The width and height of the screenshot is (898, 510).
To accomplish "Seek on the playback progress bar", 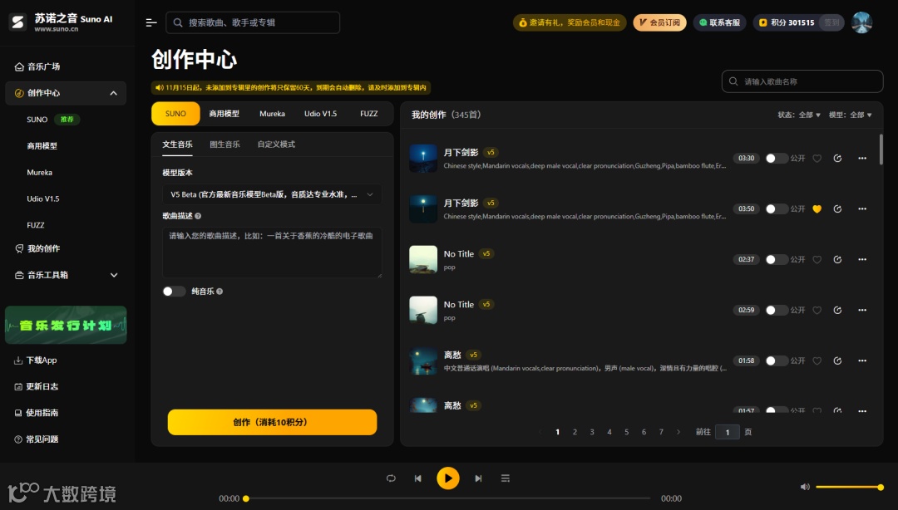I will click(x=448, y=498).
